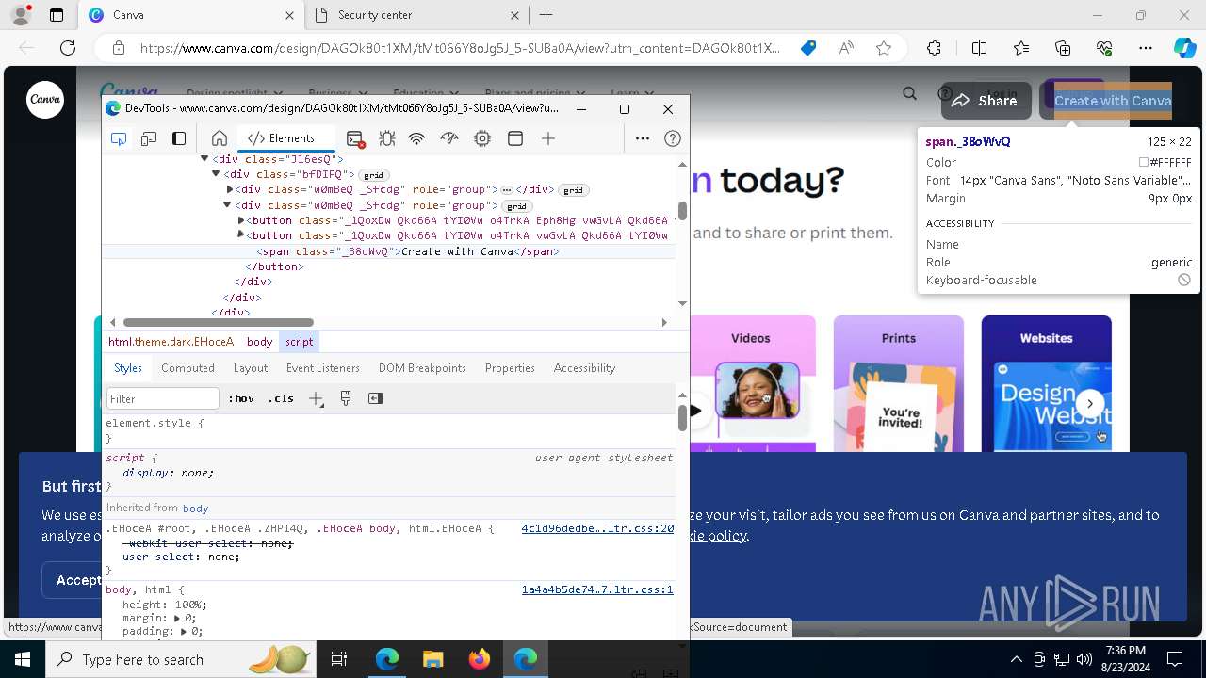Open the Sources bug icon tool
This screenshot has width=1206, height=678.
(386, 138)
